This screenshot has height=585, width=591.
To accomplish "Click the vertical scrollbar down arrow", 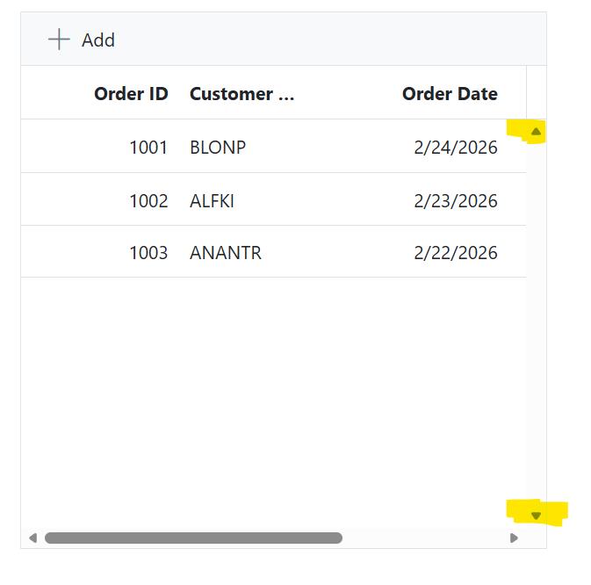I will [537, 515].
